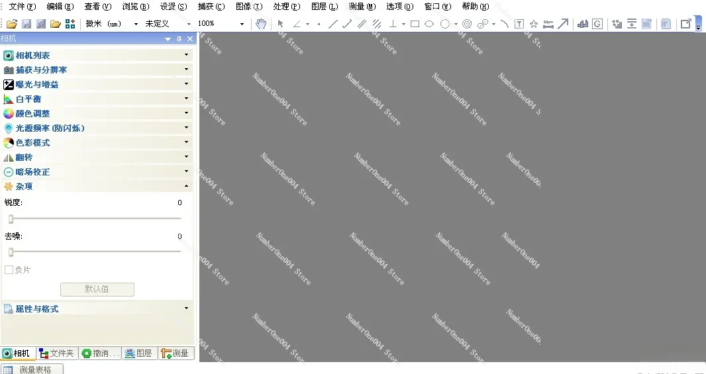Open the 处理(P) menu

click(x=287, y=7)
